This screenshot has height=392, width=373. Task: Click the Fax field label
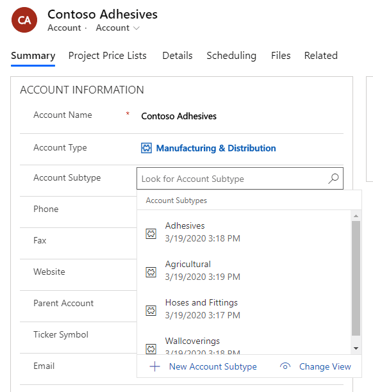click(40, 240)
